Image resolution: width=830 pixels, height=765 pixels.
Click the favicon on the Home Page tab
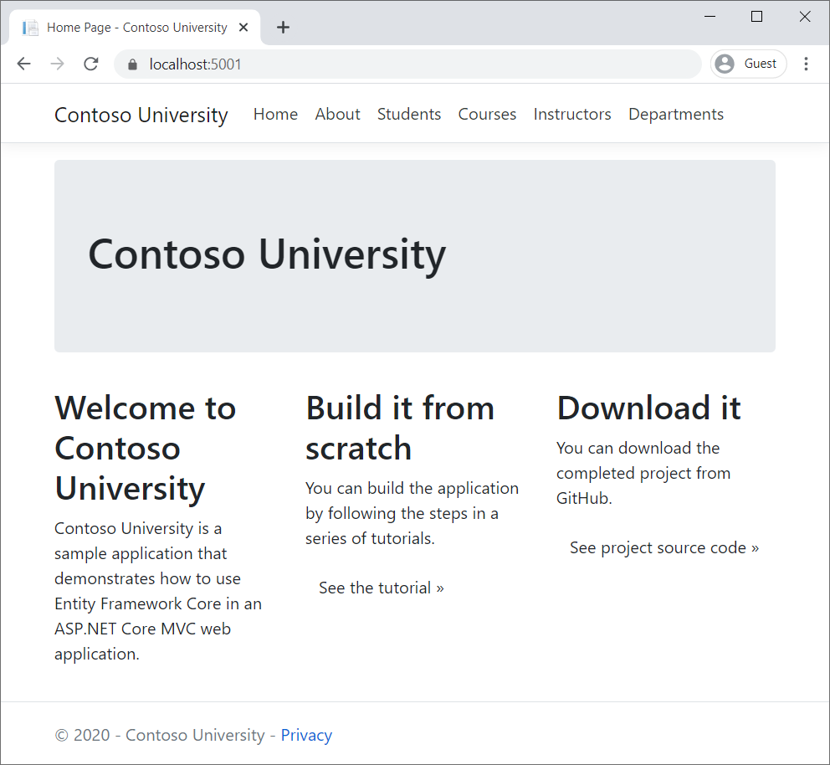[x=30, y=27]
